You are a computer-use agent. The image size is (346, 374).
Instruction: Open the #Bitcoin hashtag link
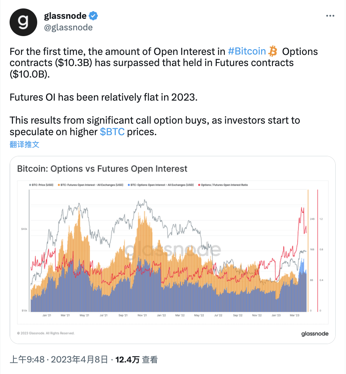click(x=247, y=51)
